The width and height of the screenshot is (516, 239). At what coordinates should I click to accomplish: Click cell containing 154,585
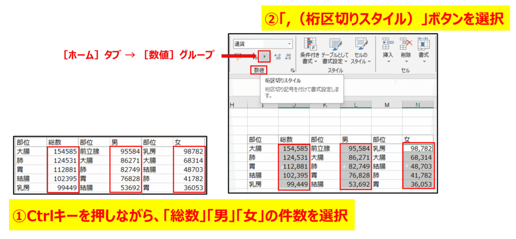294,148
